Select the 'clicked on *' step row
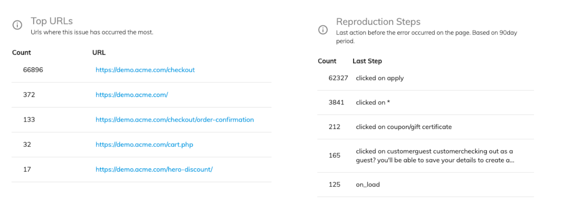 425,102
